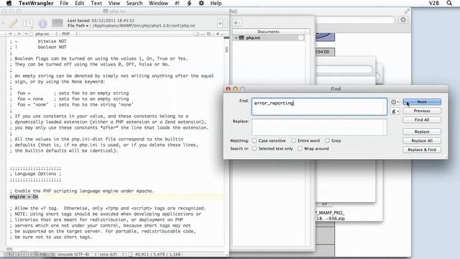
Task: Check Selected text only option
Action: pyautogui.click(x=254, y=149)
